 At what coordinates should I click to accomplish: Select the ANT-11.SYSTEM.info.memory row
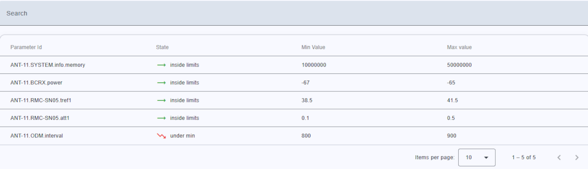coord(294,65)
